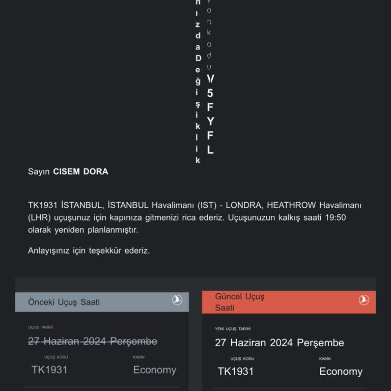Click the vertical reservation code V5FYFL
The image size is (391, 391).
pyautogui.click(x=210, y=114)
